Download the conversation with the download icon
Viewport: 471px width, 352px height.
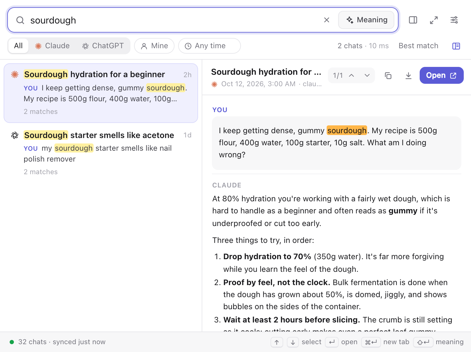click(x=409, y=75)
